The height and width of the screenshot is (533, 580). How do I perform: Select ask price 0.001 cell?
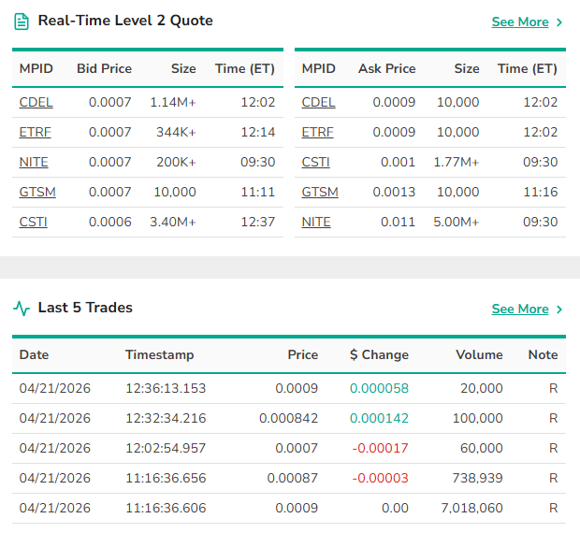click(x=398, y=162)
